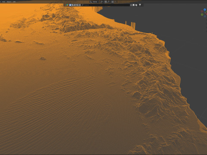Open the pivot point dropdown
Image resolution: width=207 pixels, height=155 pixels.
102,2
